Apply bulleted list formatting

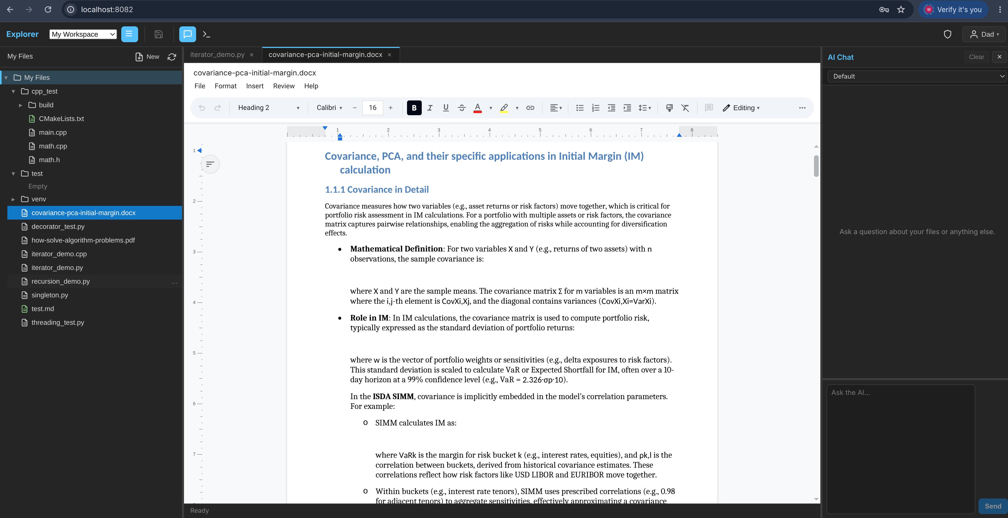click(x=580, y=108)
